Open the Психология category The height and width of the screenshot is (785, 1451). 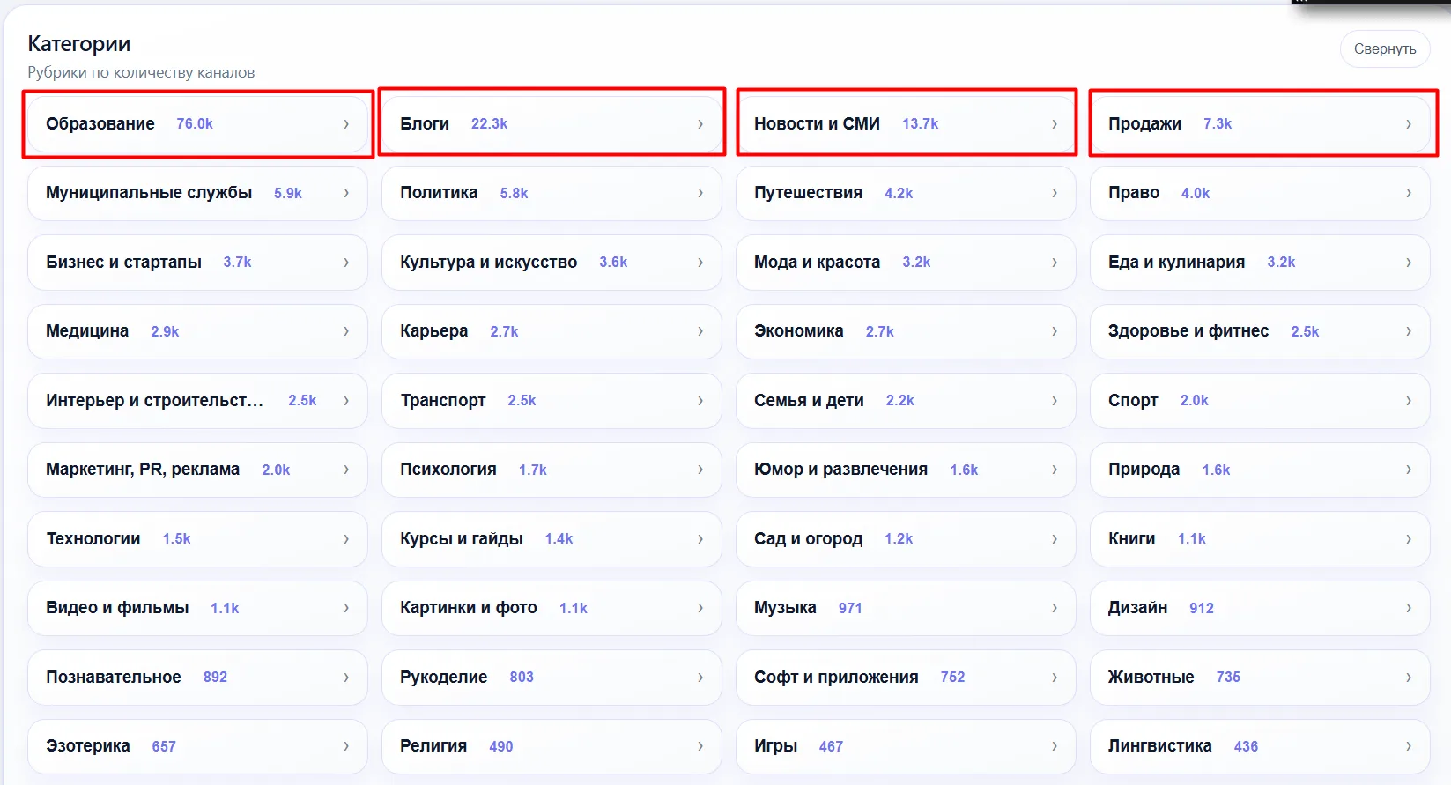pos(552,470)
